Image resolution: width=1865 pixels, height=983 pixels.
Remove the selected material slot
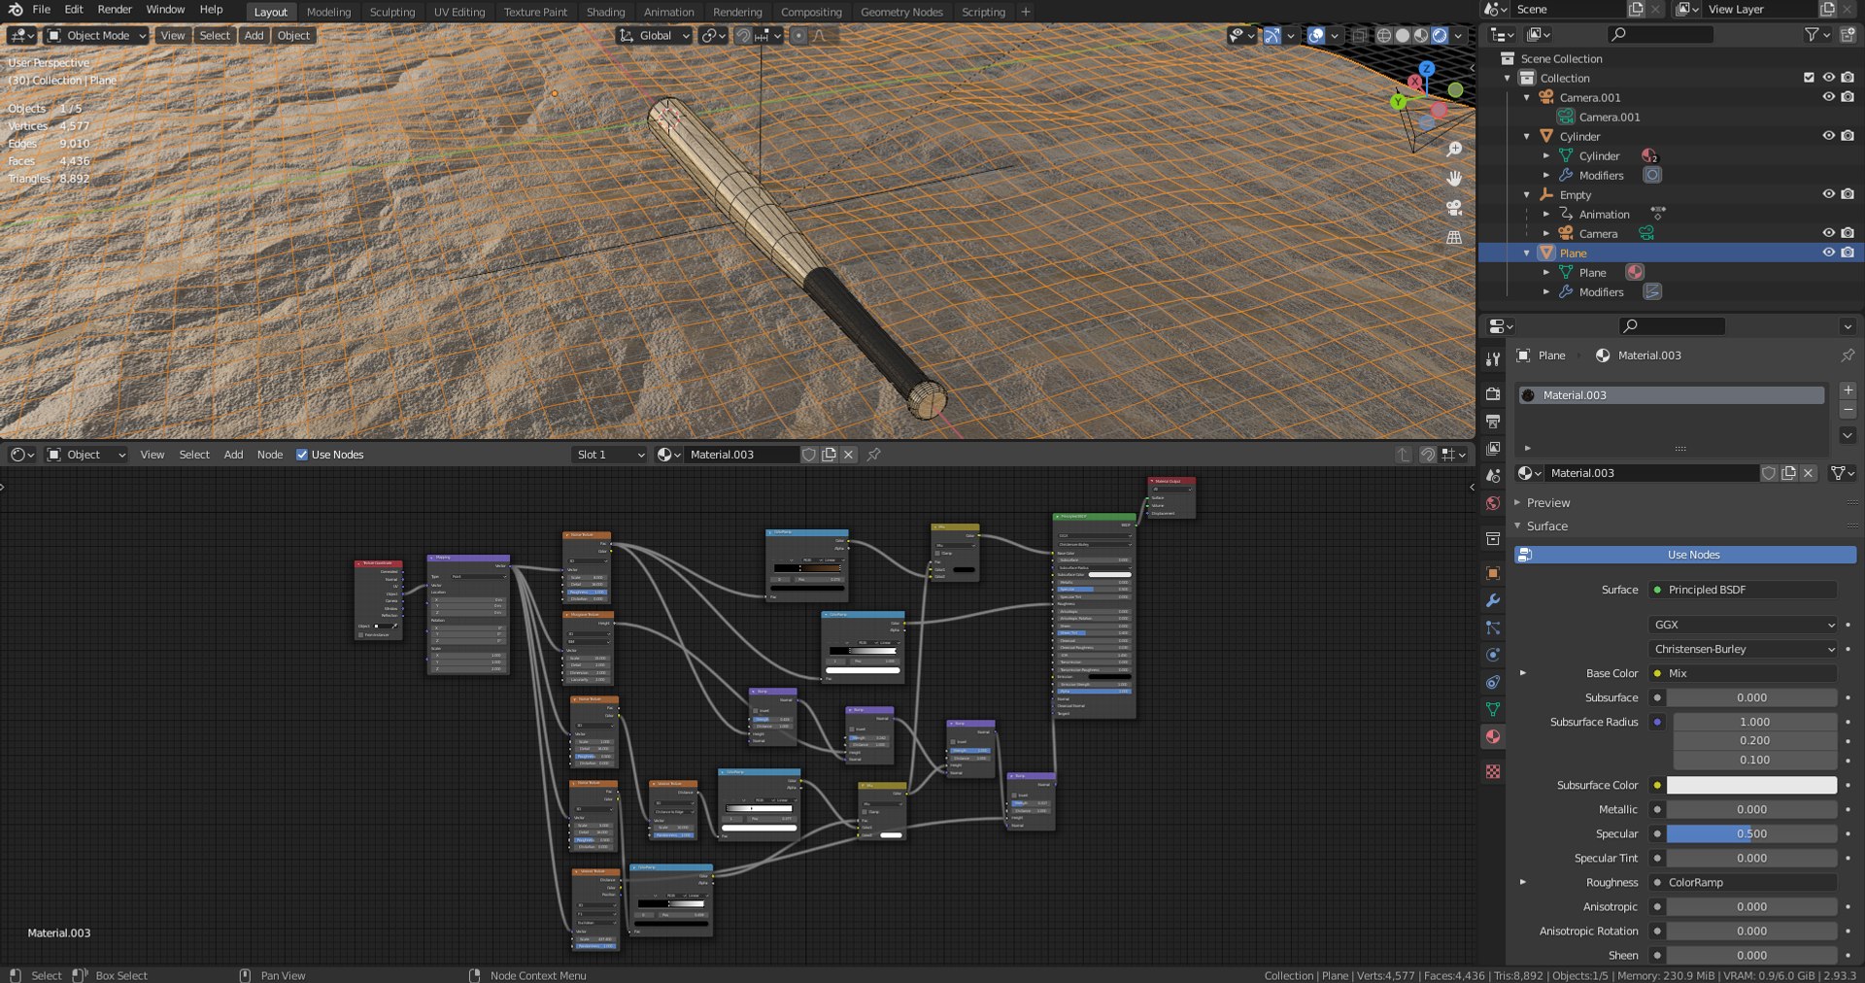1848,410
